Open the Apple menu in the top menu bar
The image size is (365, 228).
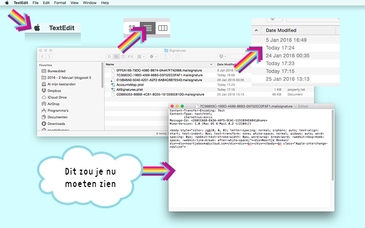pyautogui.click(x=7, y=3)
